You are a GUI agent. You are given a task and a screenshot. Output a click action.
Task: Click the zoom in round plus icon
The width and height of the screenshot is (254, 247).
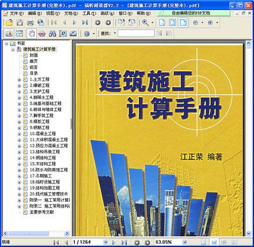[x=210, y=23]
